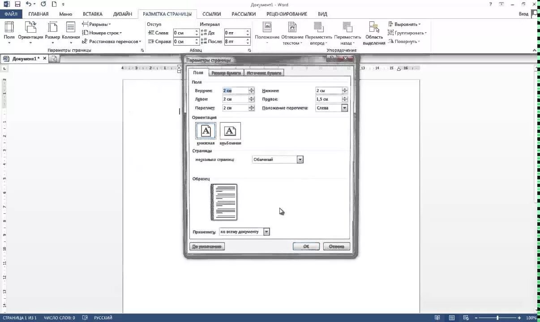This screenshot has width=540, height=322.
Task: Expand the Расстановка переносов dropdown
Action: coord(111,41)
